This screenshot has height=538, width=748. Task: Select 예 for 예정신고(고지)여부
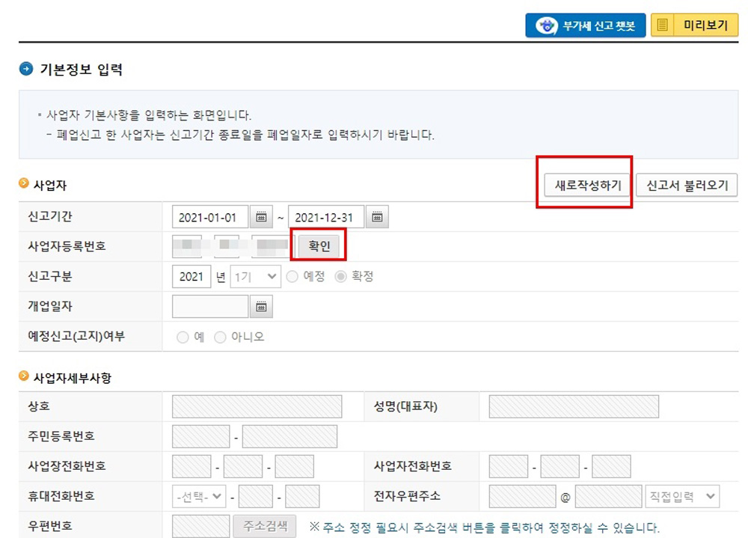(x=183, y=337)
